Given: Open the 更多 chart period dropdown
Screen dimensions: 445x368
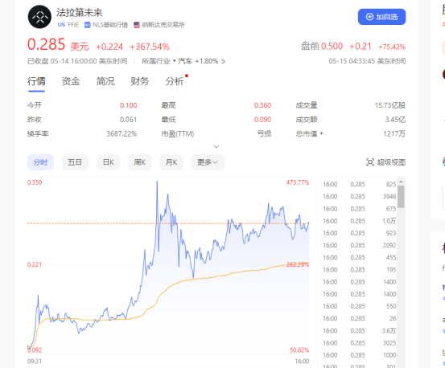Looking at the screenshot, I should click(208, 162).
